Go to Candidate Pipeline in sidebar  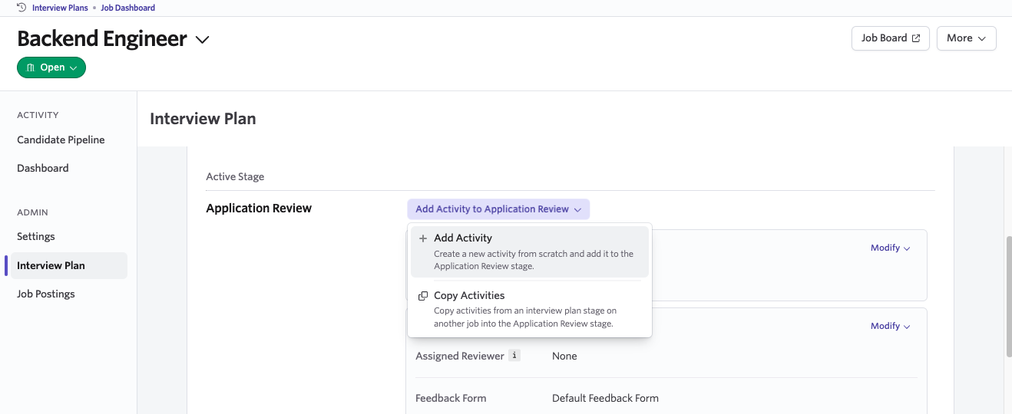click(61, 140)
